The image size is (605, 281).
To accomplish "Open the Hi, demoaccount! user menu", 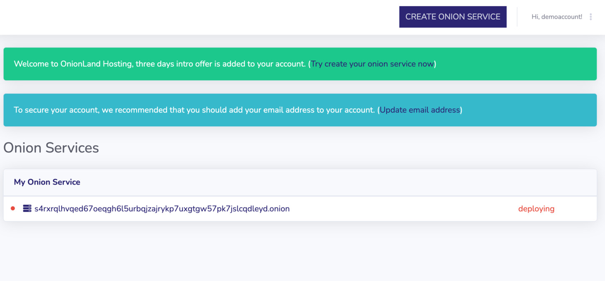I will pos(557,17).
